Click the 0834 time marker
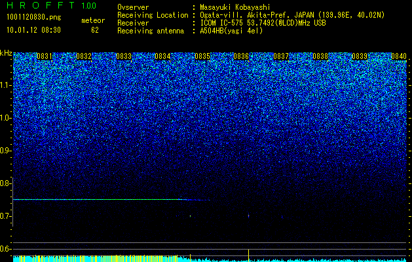Viewport: 412px width, 262px height. [x=162, y=56]
